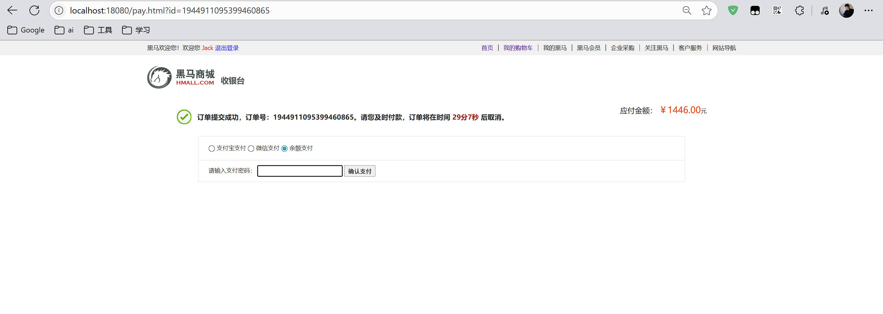The width and height of the screenshot is (883, 314).
Task: Click the site info icon in address bar
Action: tap(59, 11)
